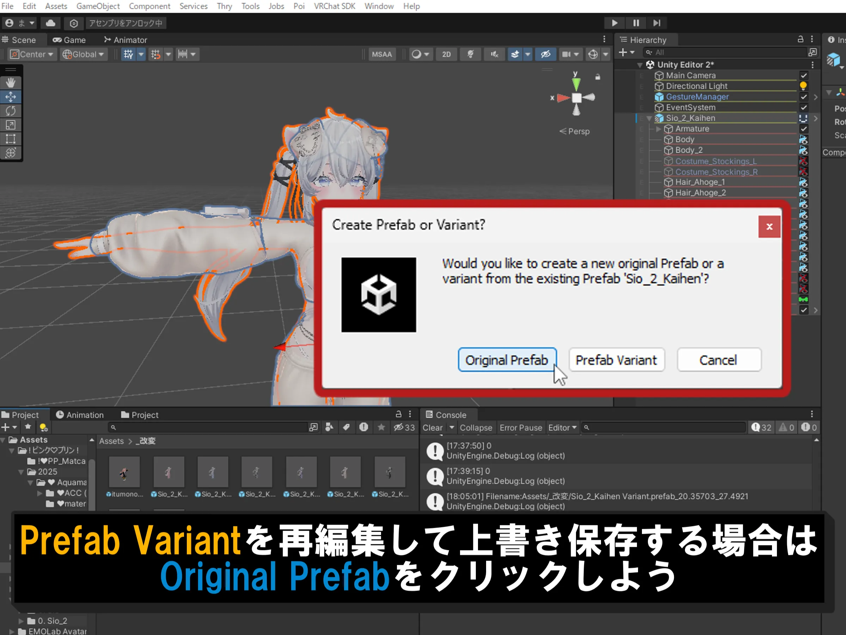Image resolution: width=846 pixels, height=635 pixels.
Task: Lock the Project panel
Action: tap(399, 414)
